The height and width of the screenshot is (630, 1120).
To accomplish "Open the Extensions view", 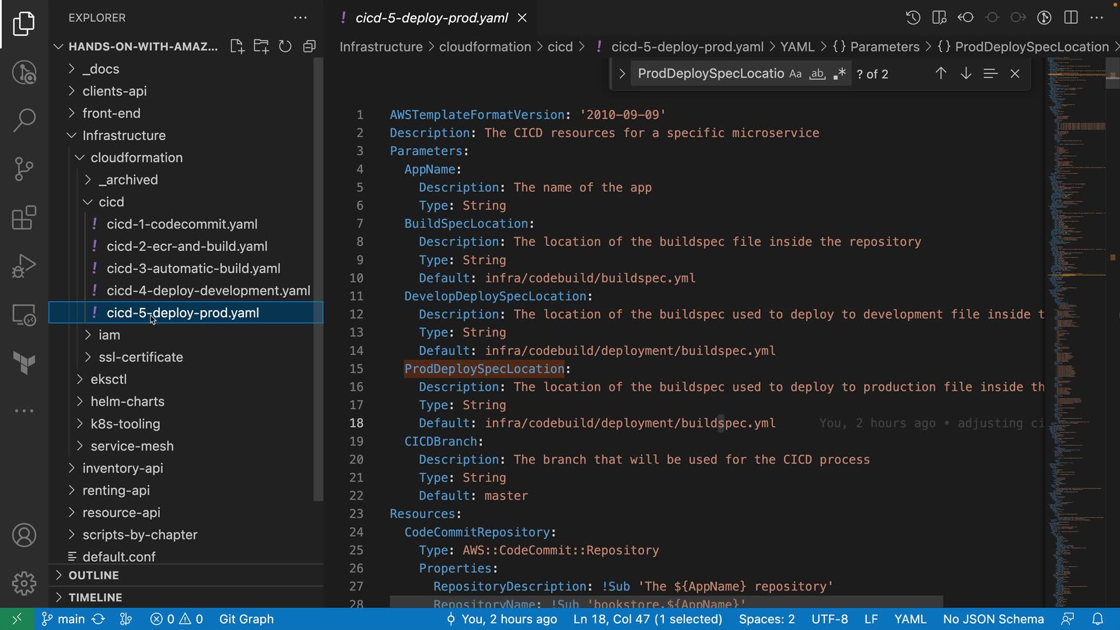I will [24, 218].
